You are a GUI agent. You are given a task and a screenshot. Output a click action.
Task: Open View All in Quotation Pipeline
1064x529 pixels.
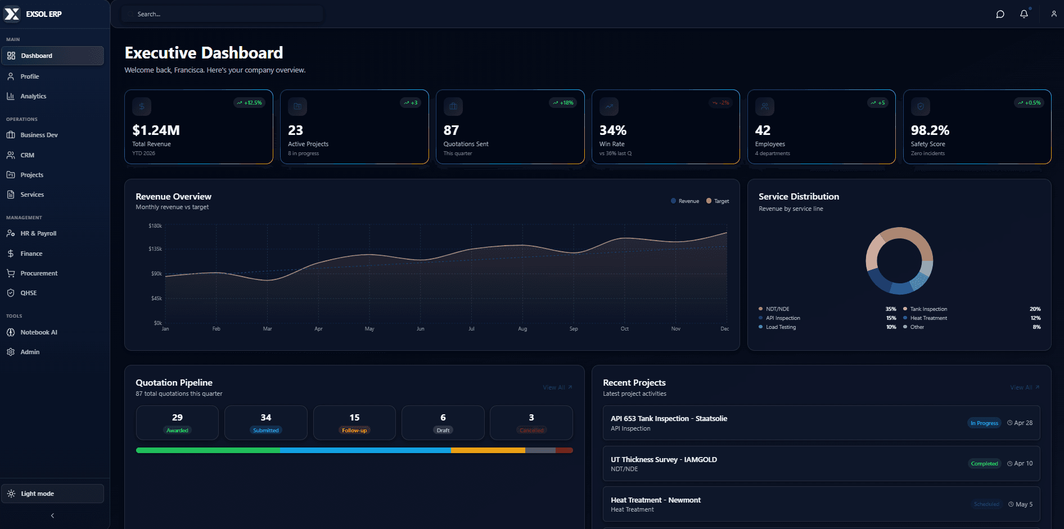point(557,387)
